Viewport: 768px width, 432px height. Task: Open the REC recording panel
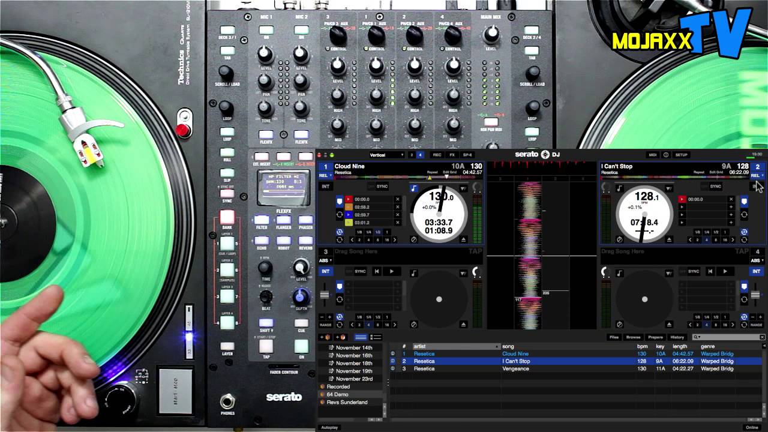coord(437,155)
